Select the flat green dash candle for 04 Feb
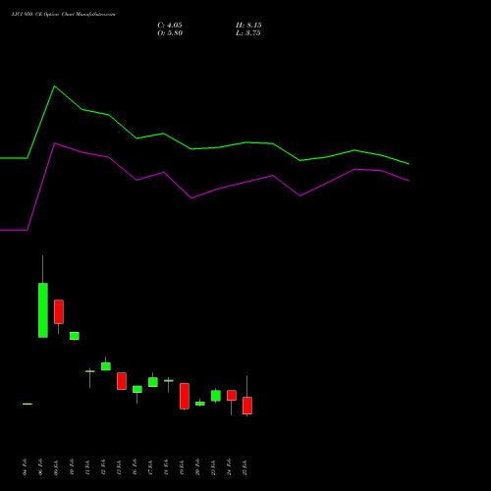The image size is (491, 491). coord(27,404)
